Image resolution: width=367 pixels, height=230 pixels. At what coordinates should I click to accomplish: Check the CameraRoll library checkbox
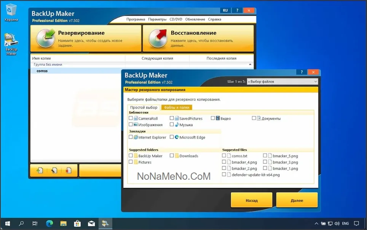click(131, 118)
